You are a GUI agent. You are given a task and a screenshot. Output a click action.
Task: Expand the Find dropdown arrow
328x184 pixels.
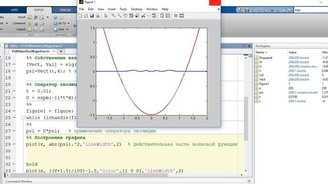tap(67, 30)
